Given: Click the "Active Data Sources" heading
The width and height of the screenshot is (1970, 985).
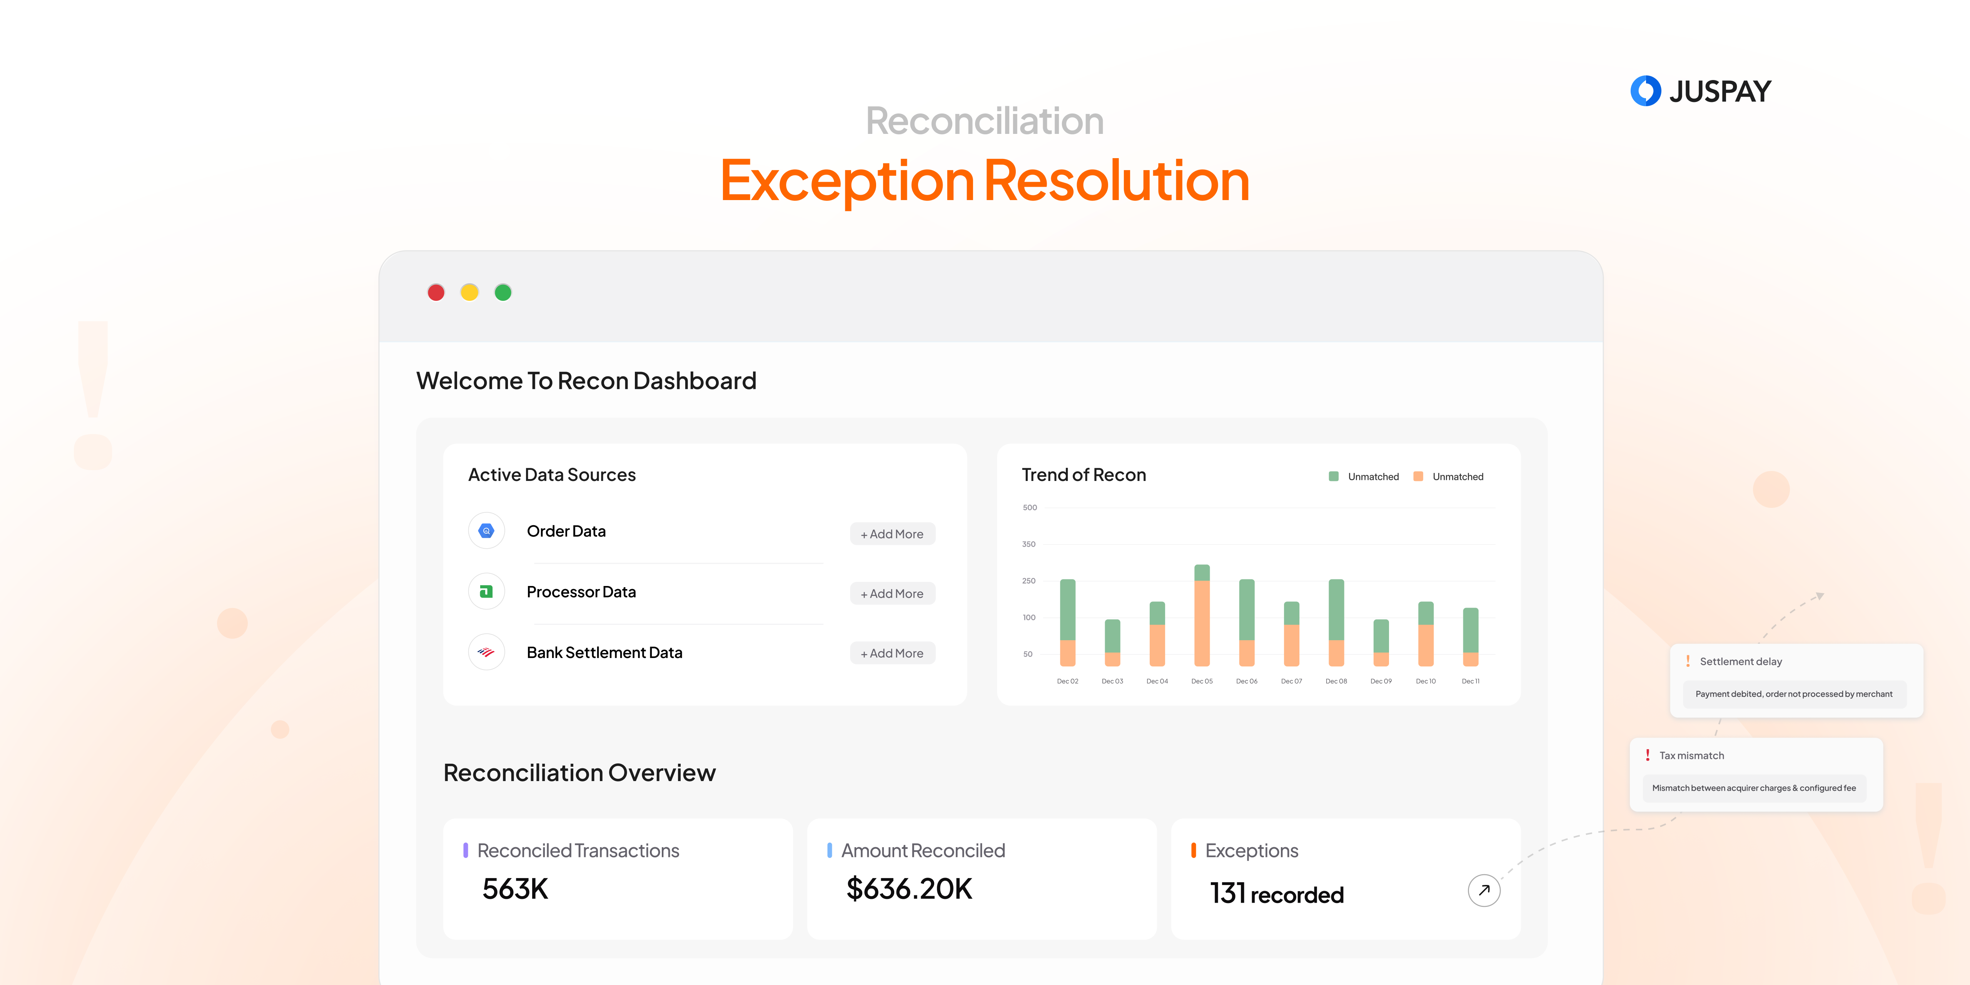Looking at the screenshot, I should point(551,475).
